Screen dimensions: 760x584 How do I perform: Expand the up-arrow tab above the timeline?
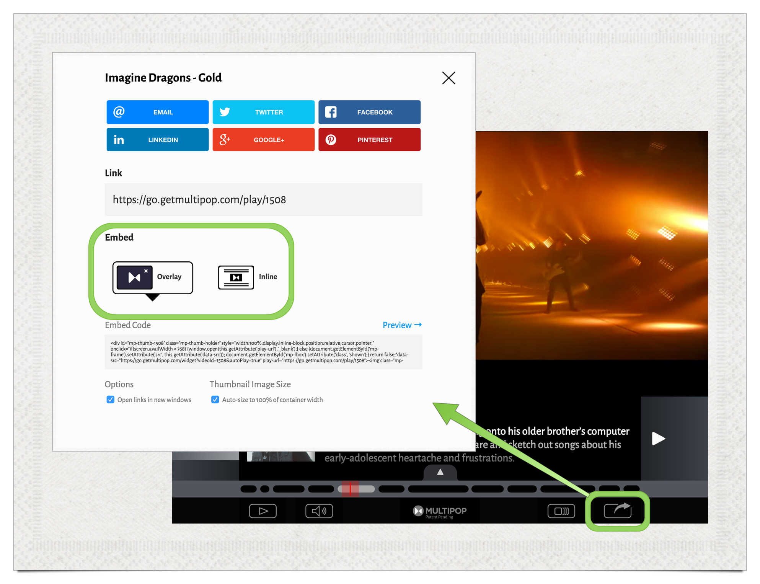440,472
